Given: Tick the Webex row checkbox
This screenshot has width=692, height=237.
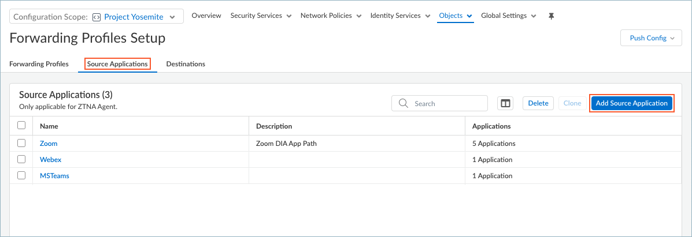Looking at the screenshot, I should click(x=21, y=159).
